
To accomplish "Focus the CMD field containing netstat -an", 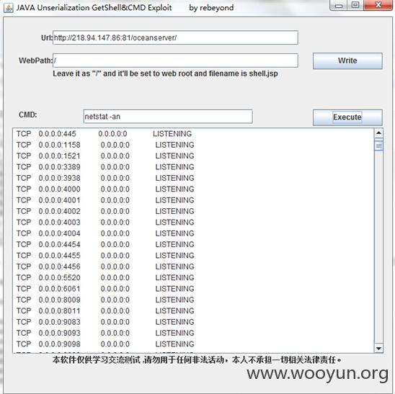I will click(x=168, y=117).
